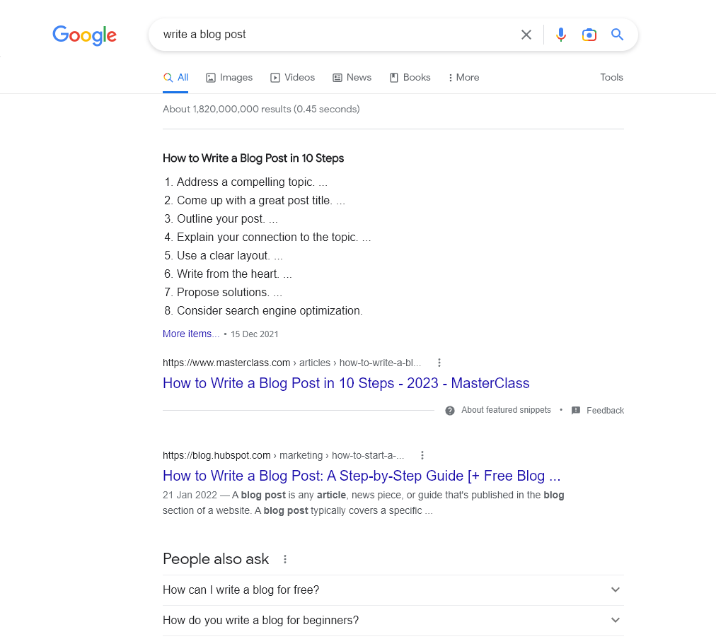Open the MasterClass blog post guide link
Screen dimensions: 716x639
tap(345, 383)
